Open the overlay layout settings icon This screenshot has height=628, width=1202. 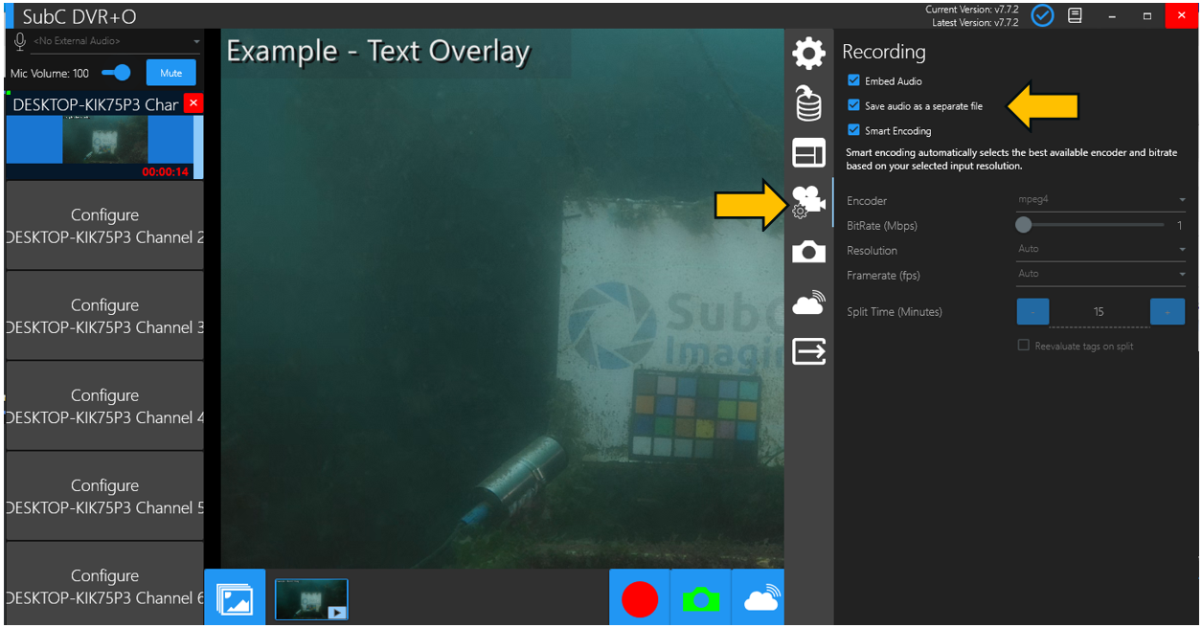pos(809,153)
